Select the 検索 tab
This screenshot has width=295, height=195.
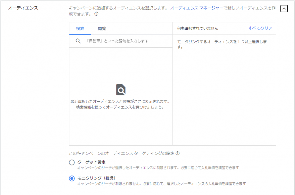[x=80, y=29]
